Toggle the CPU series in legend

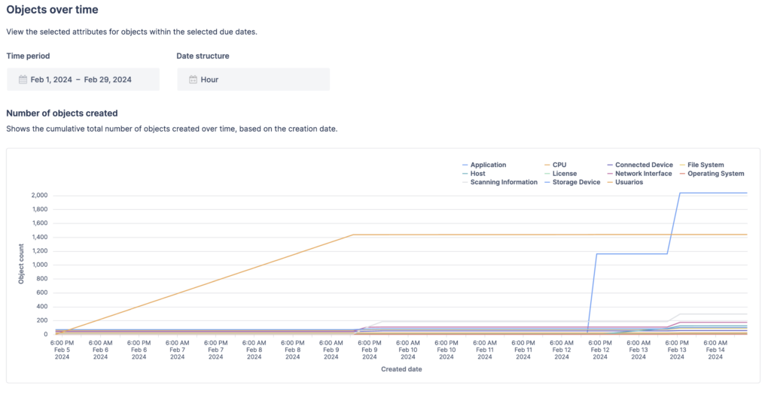pos(559,165)
